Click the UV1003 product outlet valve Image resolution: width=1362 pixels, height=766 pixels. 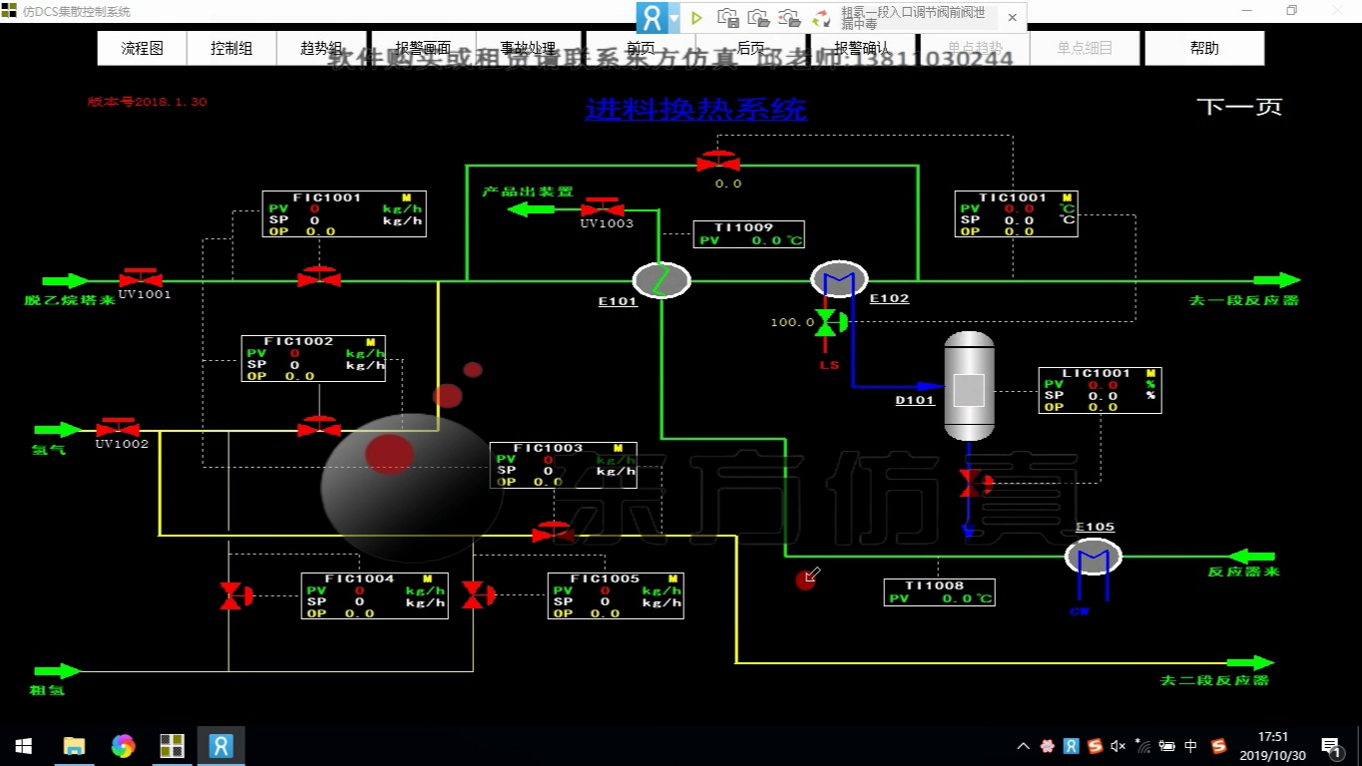[x=603, y=207]
